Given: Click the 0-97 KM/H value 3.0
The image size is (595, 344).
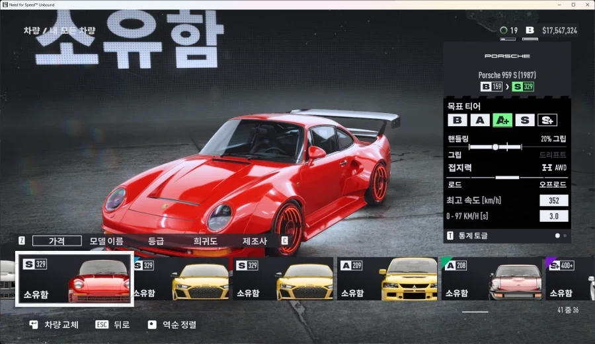Looking at the screenshot, I should pyautogui.click(x=554, y=216).
